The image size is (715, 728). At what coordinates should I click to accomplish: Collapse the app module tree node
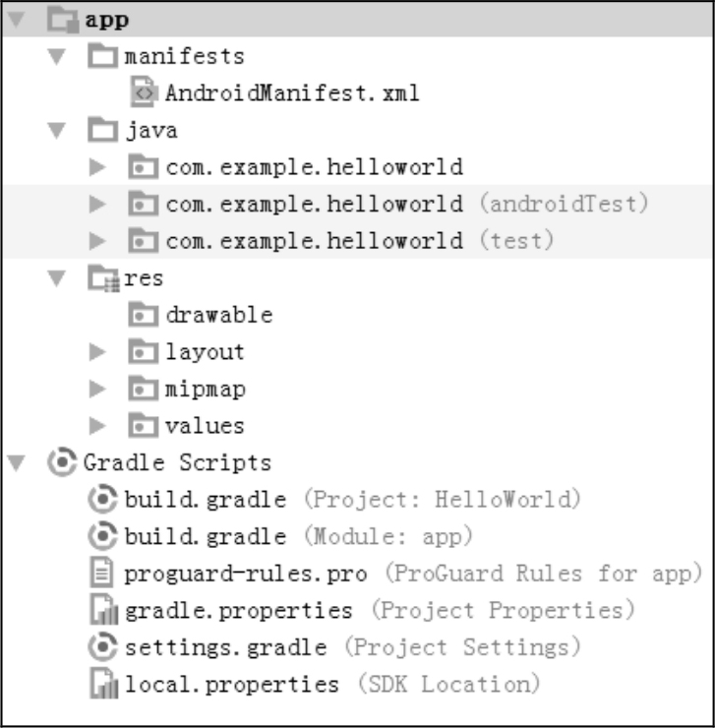(x=18, y=19)
